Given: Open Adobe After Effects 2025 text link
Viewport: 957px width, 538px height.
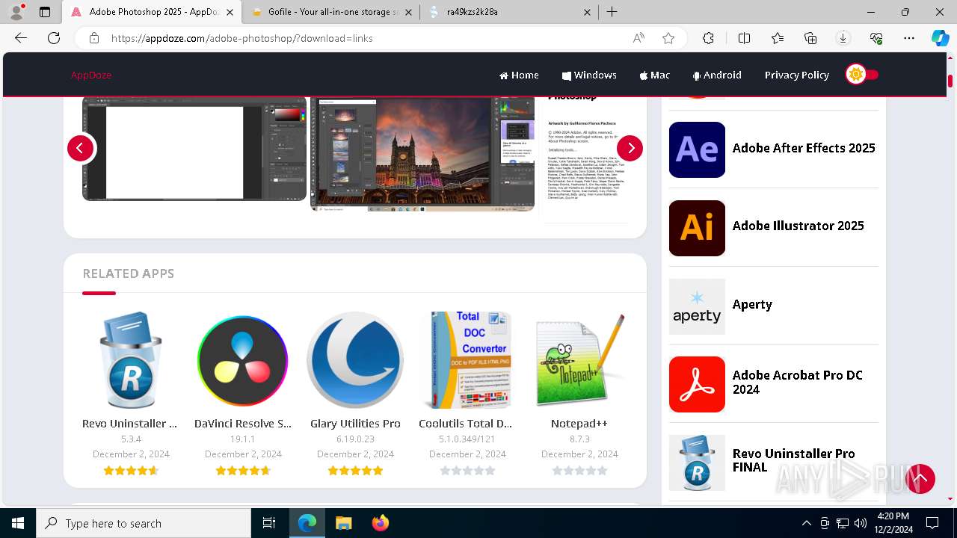Looking at the screenshot, I should (x=804, y=148).
